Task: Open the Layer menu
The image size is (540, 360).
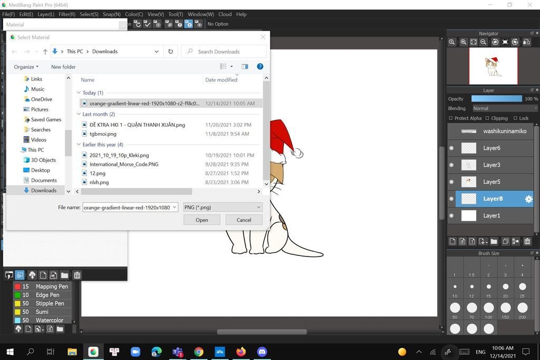Action: 46,14
